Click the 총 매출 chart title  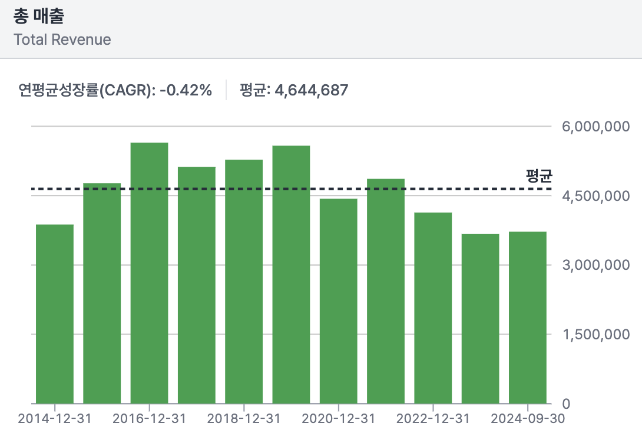38,16
